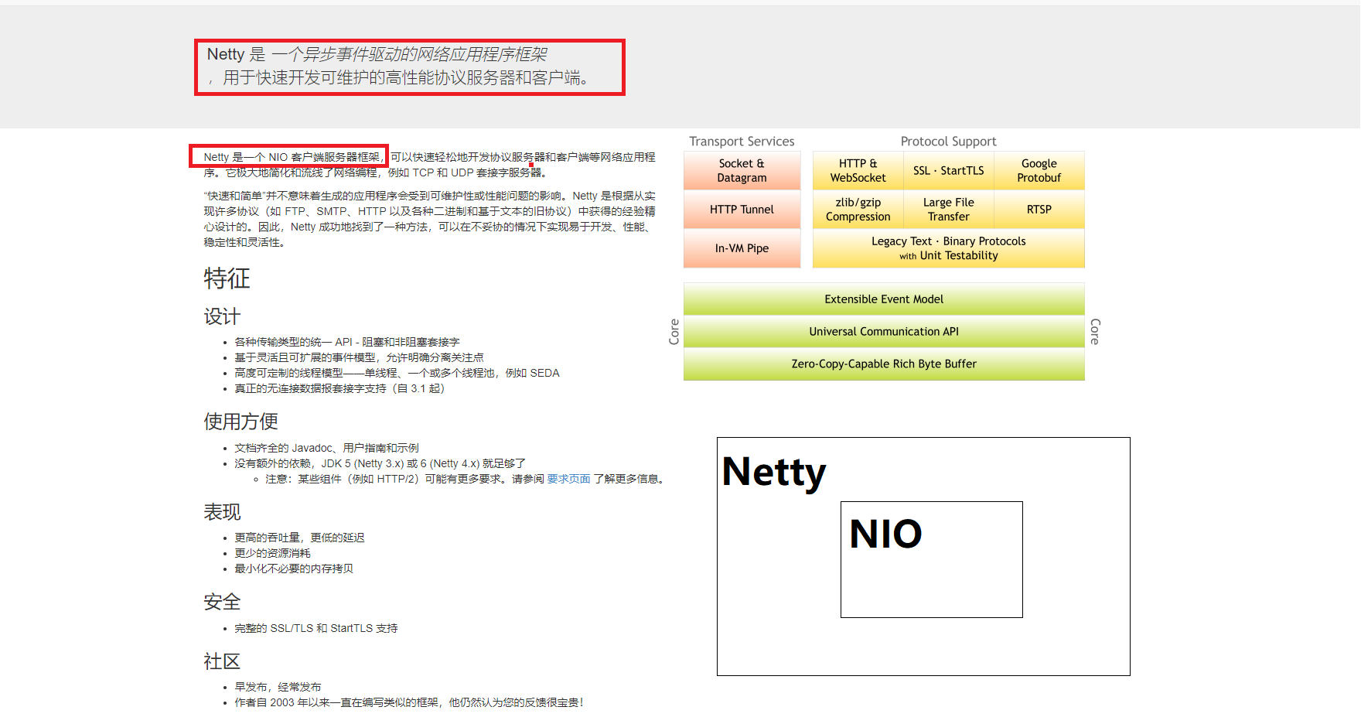This screenshot has height=724, width=1361.
Task: Click the bullet 文档齐全的 Javadoc、用户指南和示例
Action: pos(326,448)
